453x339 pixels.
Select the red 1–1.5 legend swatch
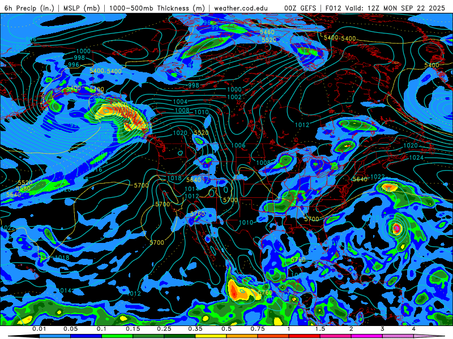(x=305, y=336)
